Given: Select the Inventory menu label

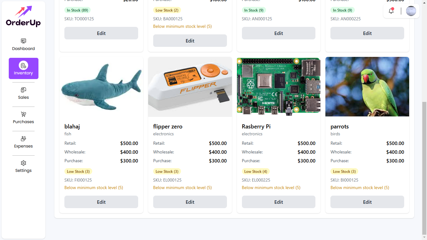Looking at the screenshot, I should pos(23,73).
